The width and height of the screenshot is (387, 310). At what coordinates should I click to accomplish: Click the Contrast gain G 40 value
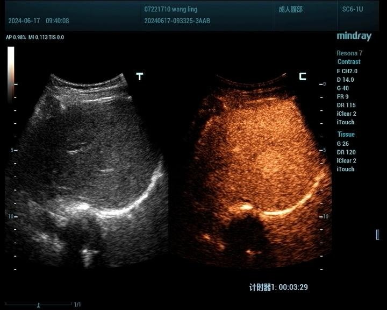[x=343, y=88]
